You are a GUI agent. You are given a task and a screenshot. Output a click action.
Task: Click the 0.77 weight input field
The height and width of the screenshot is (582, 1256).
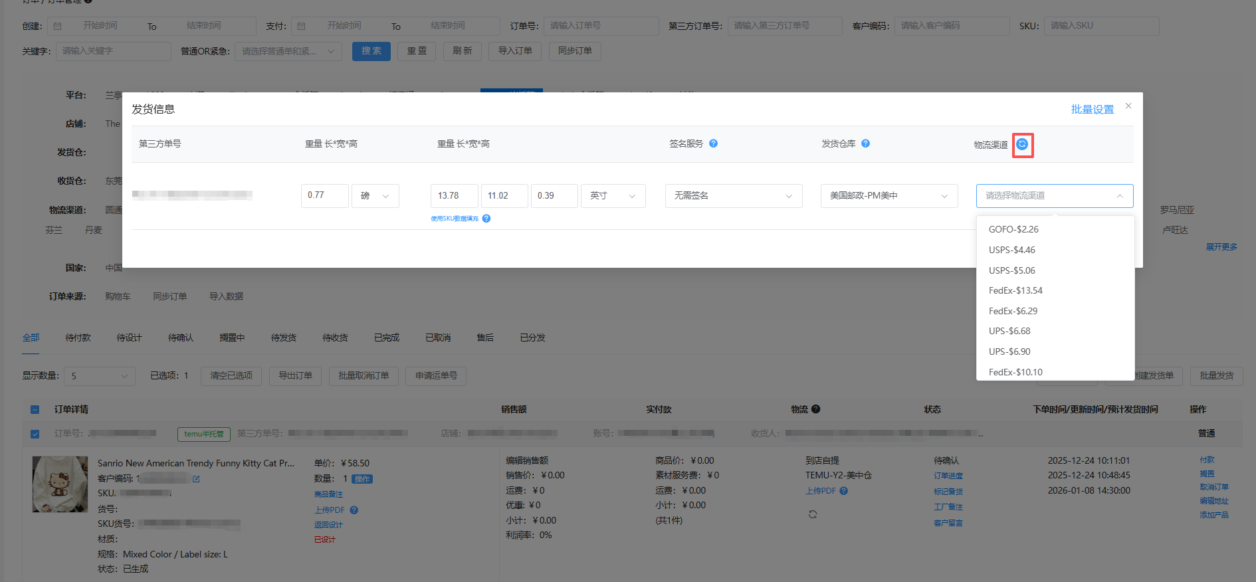[324, 196]
